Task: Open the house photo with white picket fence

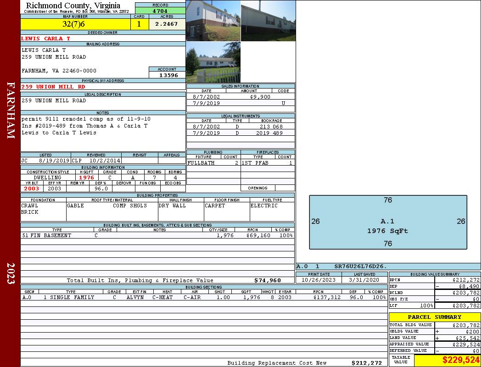Action: [213, 62]
